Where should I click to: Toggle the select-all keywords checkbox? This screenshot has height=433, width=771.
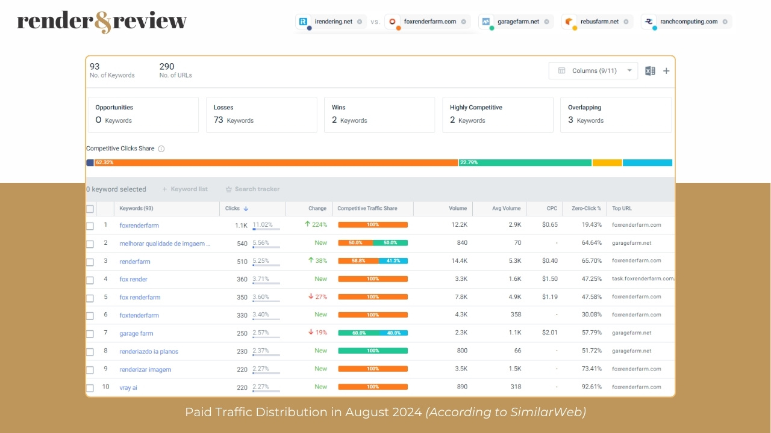(x=90, y=209)
